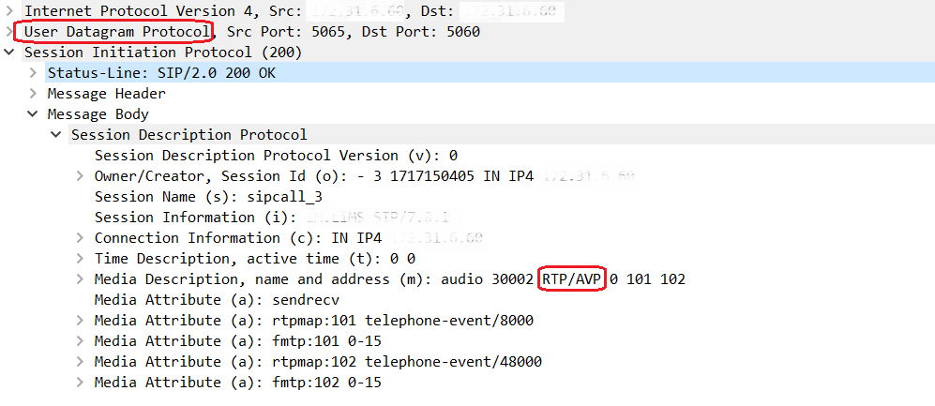This screenshot has height=406, width=935.
Task: Expand the Media Description audio 30002 field
Action: point(81,279)
